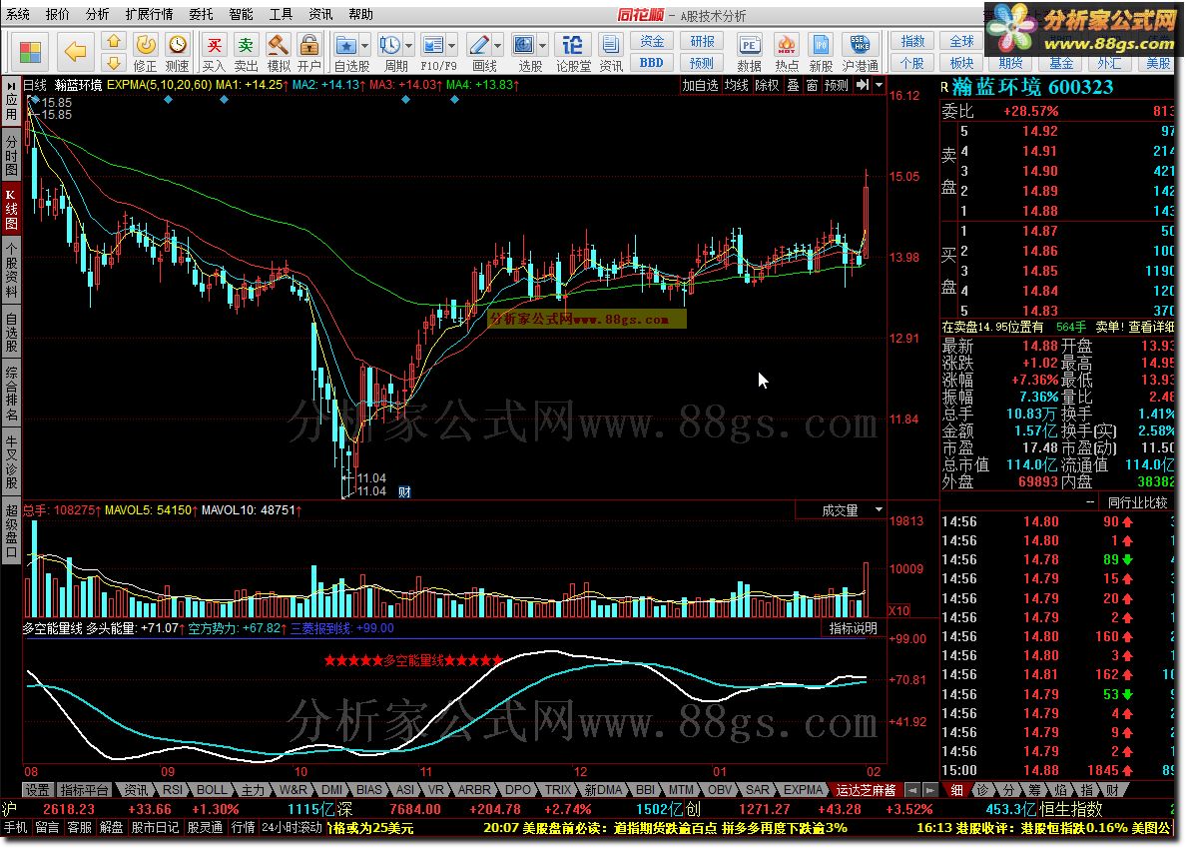This screenshot has height=848, width=1186.
Task: Click the 测速 clock icon
Action: [177, 52]
